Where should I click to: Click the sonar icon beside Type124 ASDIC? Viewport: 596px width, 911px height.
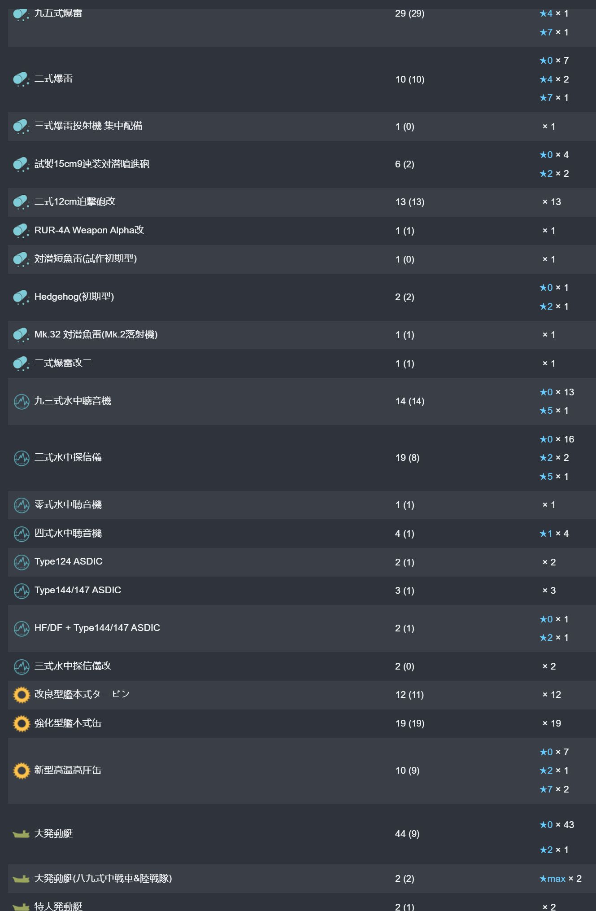21,562
